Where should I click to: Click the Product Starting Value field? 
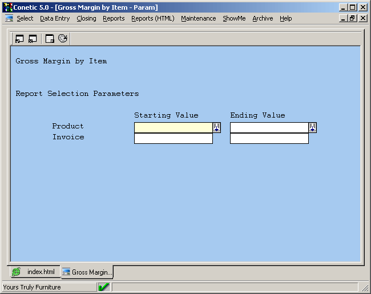click(173, 127)
